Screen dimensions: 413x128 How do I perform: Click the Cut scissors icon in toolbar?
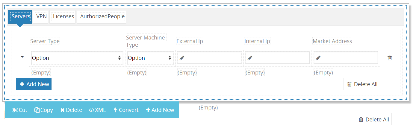[15, 110]
